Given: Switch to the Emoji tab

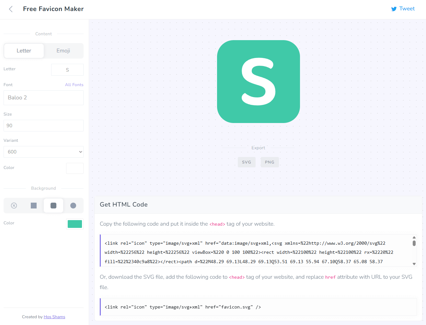Looking at the screenshot, I should click(63, 51).
